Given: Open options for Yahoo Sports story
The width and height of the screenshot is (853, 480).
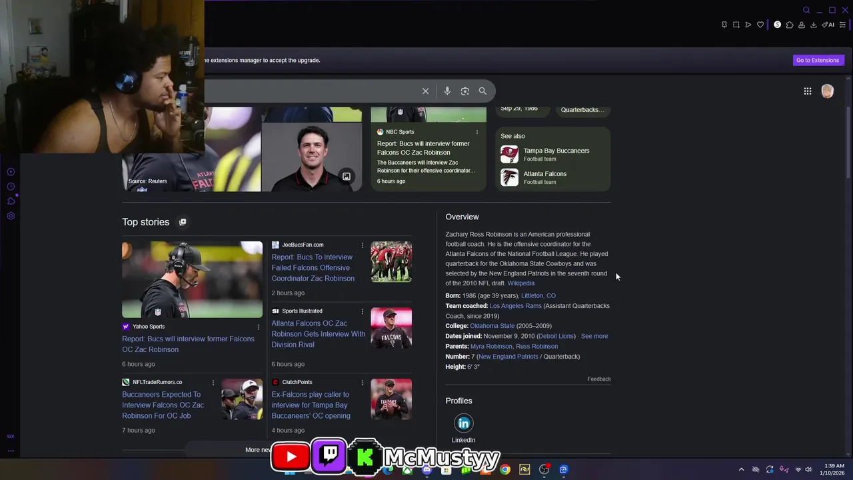Looking at the screenshot, I should pyautogui.click(x=259, y=327).
